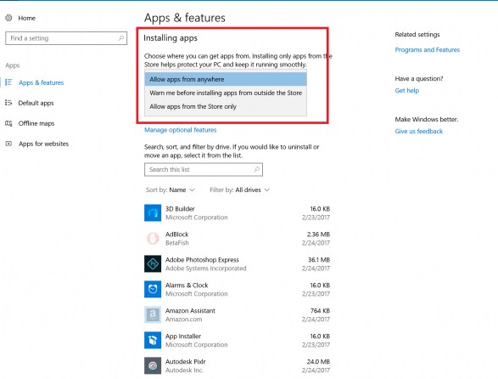Screen dimensions: 498x379
Task: Click the 24.0 MB size value
Action: click(x=318, y=361)
